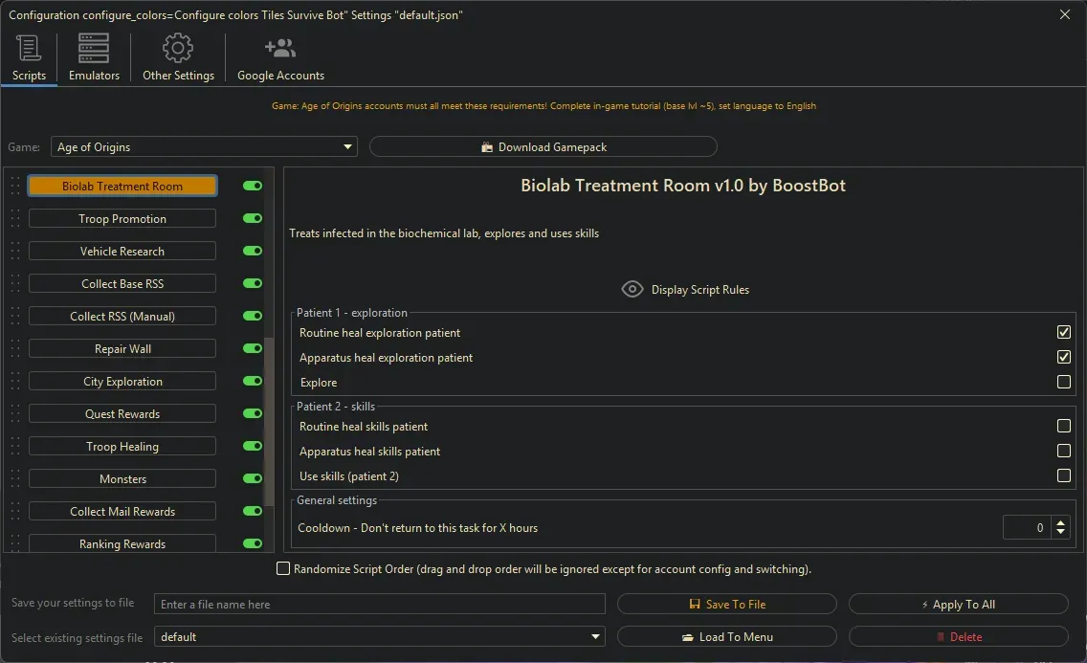This screenshot has height=663, width=1087.
Task: Open Google Accounts people icon
Action: coord(280,48)
